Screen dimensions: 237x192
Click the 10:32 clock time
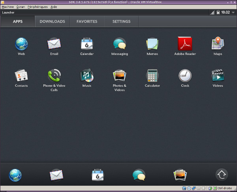click(x=226, y=12)
